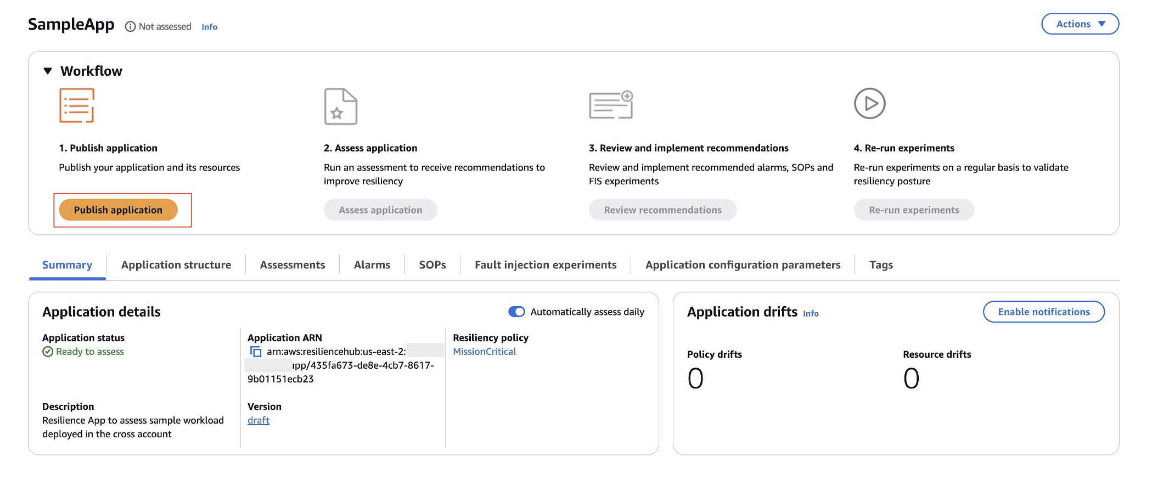1169x496 pixels.
Task: Collapse the Workflow section
Action: 46,70
